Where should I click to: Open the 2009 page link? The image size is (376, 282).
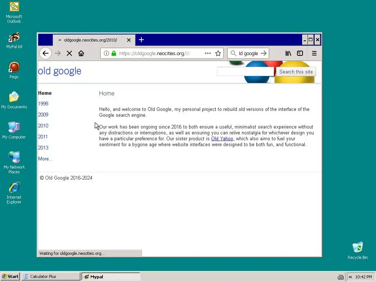43,115
